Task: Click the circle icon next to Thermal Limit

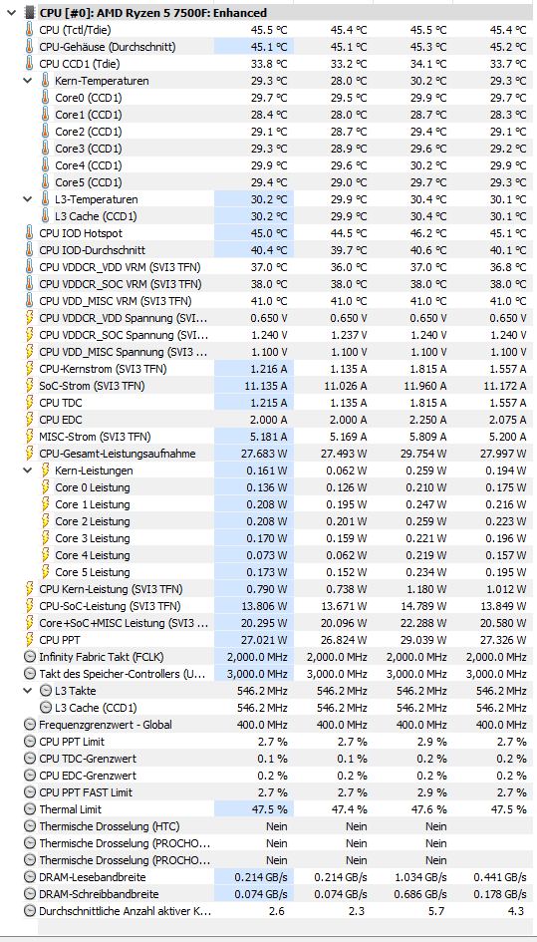Action: pyautogui.click(x=29, y=809)
